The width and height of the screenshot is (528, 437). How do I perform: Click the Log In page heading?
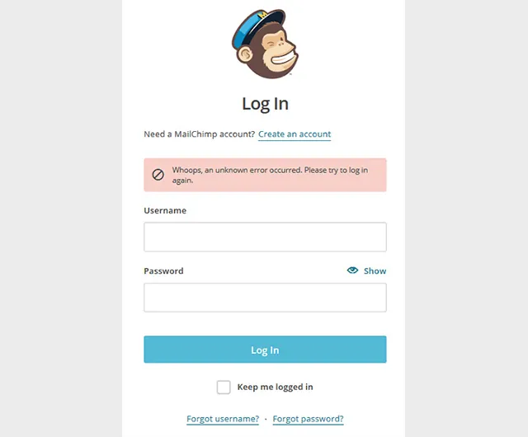[x=265, y=104]
